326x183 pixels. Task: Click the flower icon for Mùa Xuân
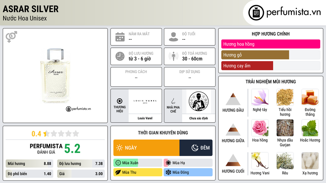118,163
